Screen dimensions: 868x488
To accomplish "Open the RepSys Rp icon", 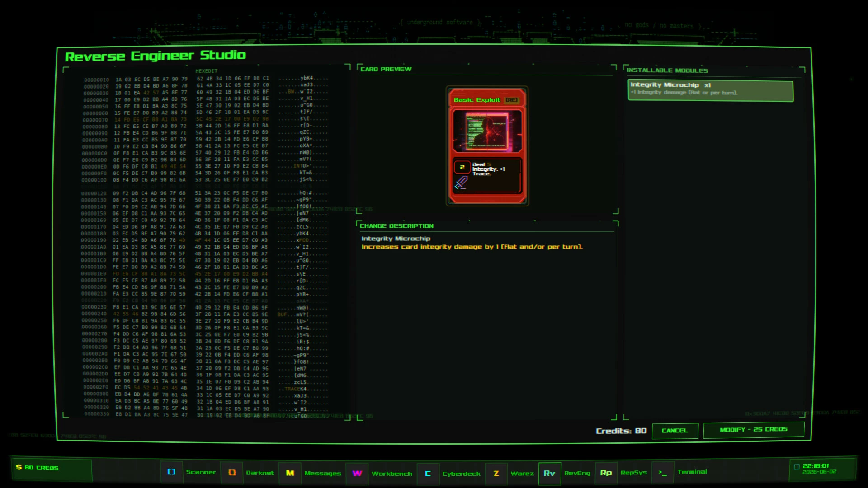I will point(606,473).
